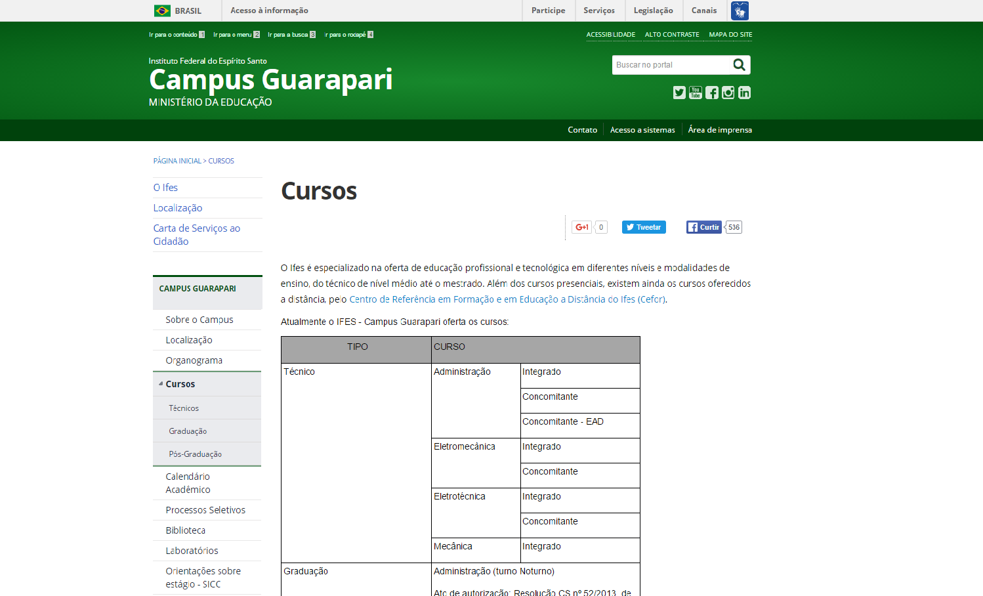The height and width of the screenshot is (596, 983).
Task: Select Graduação submenu item
Action: tap(188, 431)
